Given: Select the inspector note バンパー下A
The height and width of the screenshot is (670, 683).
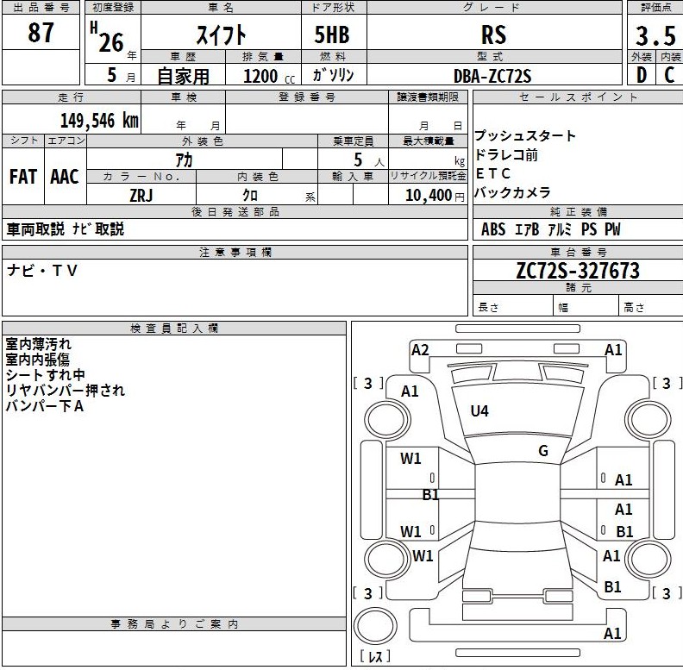Looking at the screenshot, I should (45, 406).
